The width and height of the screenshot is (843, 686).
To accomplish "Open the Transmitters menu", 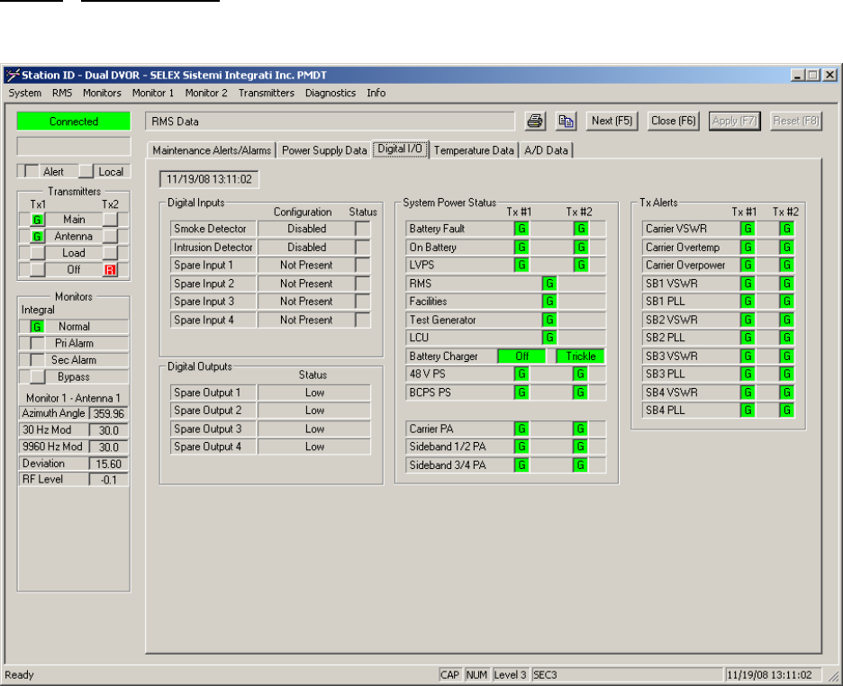I will click(266, 93).
